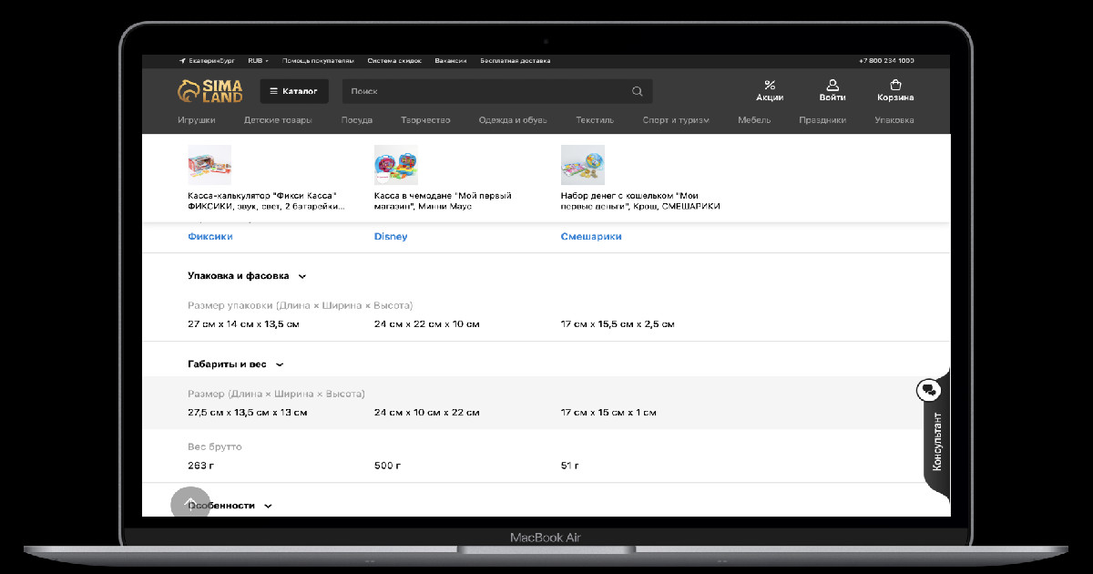Image resolution: width=1093 pixels, height=574 pixels.
Task: Open the RUB currency dropdown
Action: 258,61
